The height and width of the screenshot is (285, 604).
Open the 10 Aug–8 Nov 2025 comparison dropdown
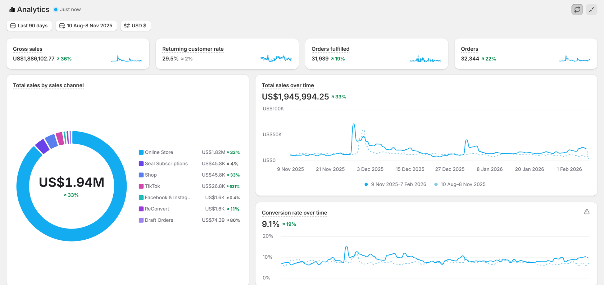(x=86, y=26)
